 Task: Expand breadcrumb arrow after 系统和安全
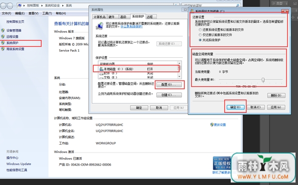(63, 5)
